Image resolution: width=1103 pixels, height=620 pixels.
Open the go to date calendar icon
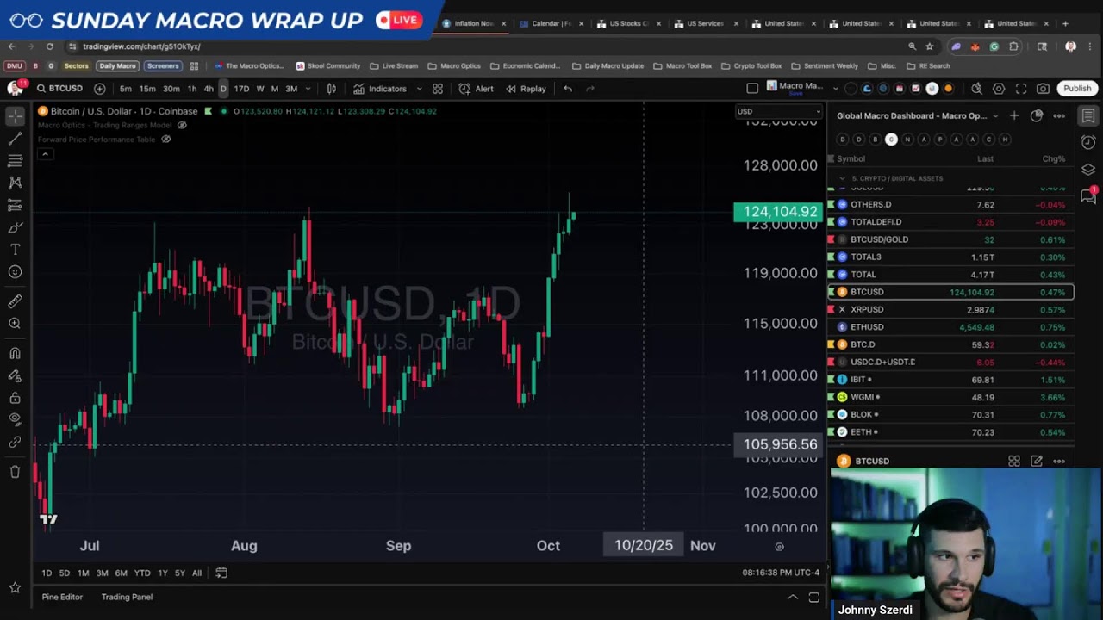(221, 573)
